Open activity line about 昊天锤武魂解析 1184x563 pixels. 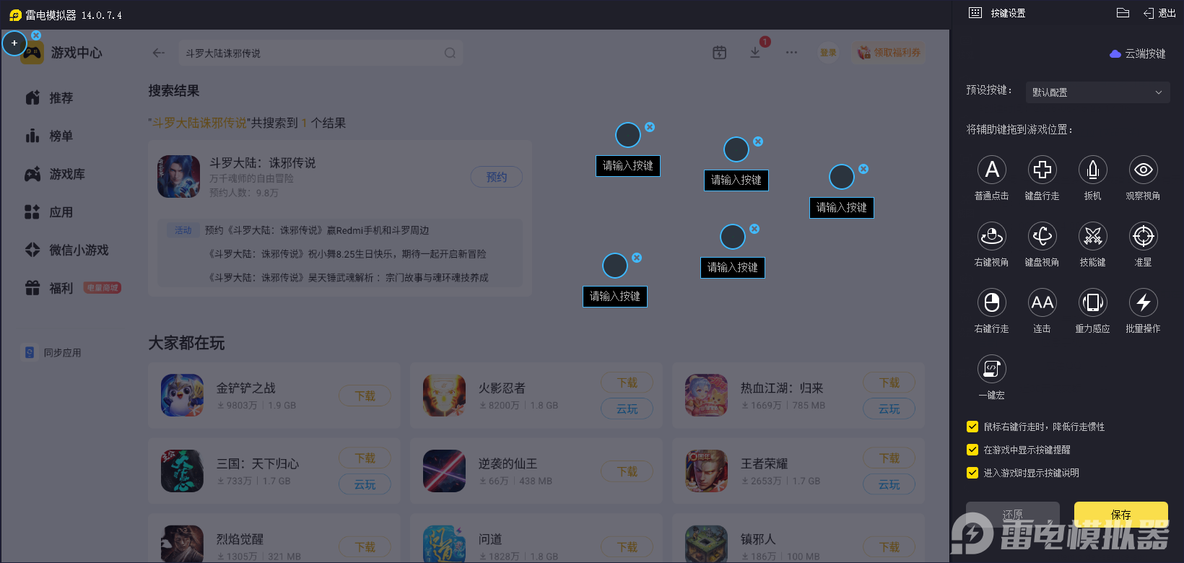coord(348,278)
